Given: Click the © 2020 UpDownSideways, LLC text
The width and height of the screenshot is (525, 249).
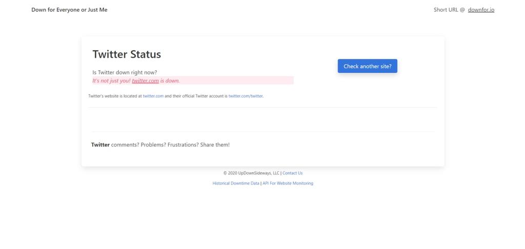Looking at the screenshot, I should (251, 173).
